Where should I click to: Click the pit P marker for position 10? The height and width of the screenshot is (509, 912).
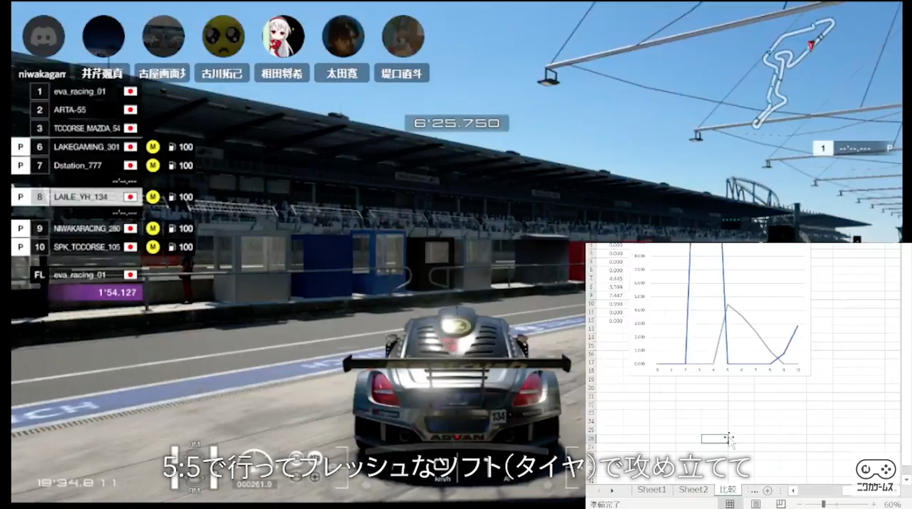click(x=21, y=247)
